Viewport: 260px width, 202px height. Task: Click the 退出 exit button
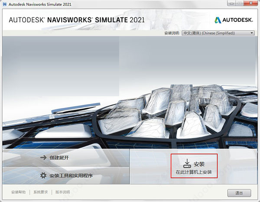(239, 193)
